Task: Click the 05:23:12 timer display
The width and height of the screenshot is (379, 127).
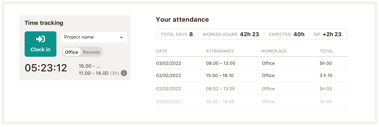Action: 46,68
